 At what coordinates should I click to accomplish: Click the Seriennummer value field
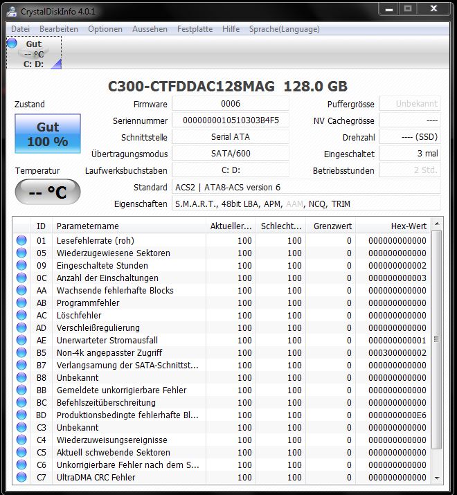tap(231, 120)
